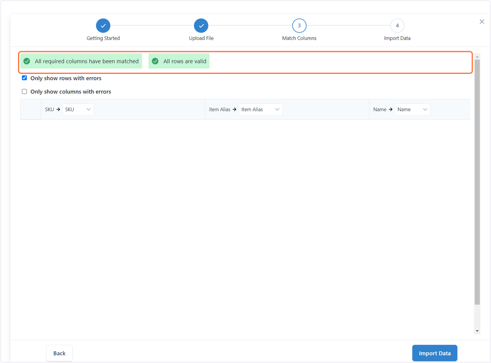Viewport: 491px width, 363px height.
Task: Click the Upload File step label
Action: pos(201,38)
